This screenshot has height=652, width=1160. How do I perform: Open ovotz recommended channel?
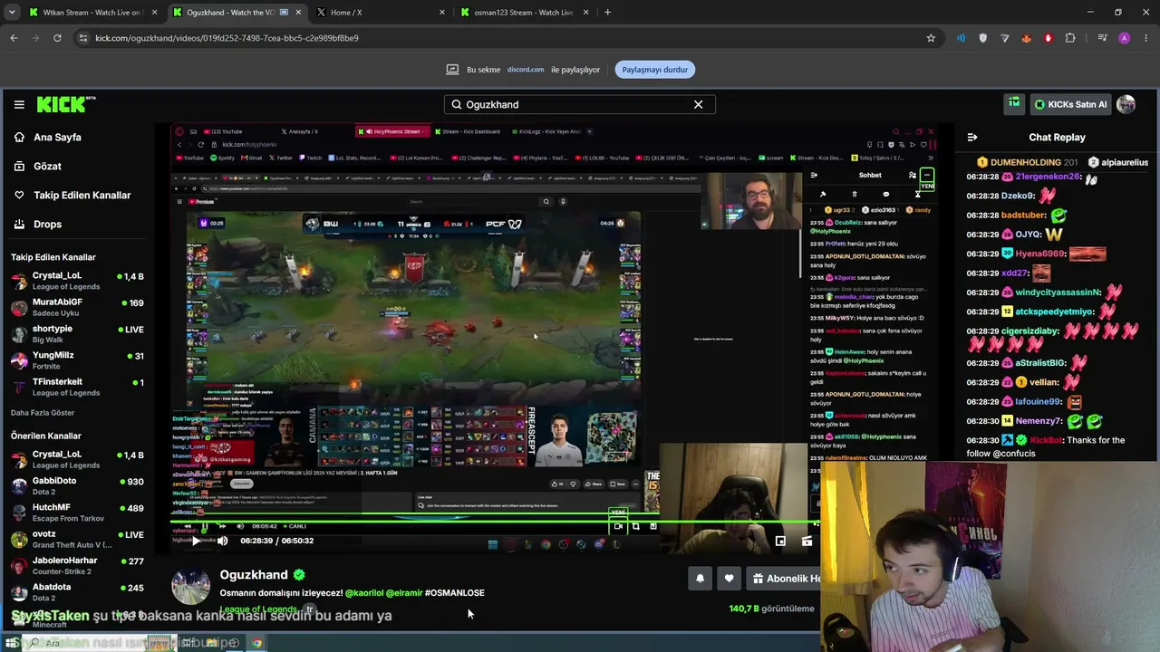click(x=78, y=539)
